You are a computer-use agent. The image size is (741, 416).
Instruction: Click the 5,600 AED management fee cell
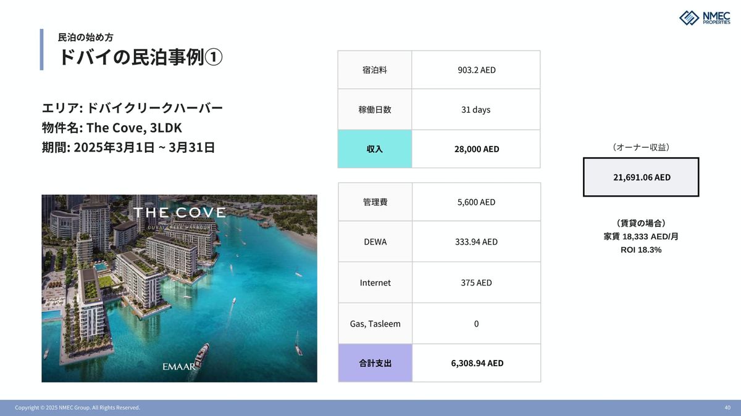click(476, 202)
